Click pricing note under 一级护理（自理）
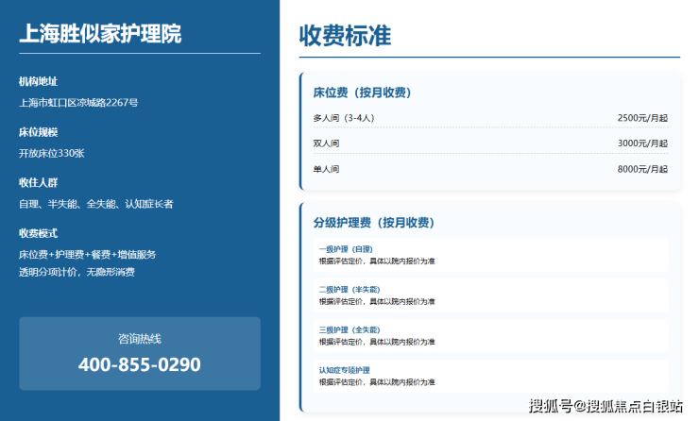This screenshot has width=699, height=421. pos(377,261)
